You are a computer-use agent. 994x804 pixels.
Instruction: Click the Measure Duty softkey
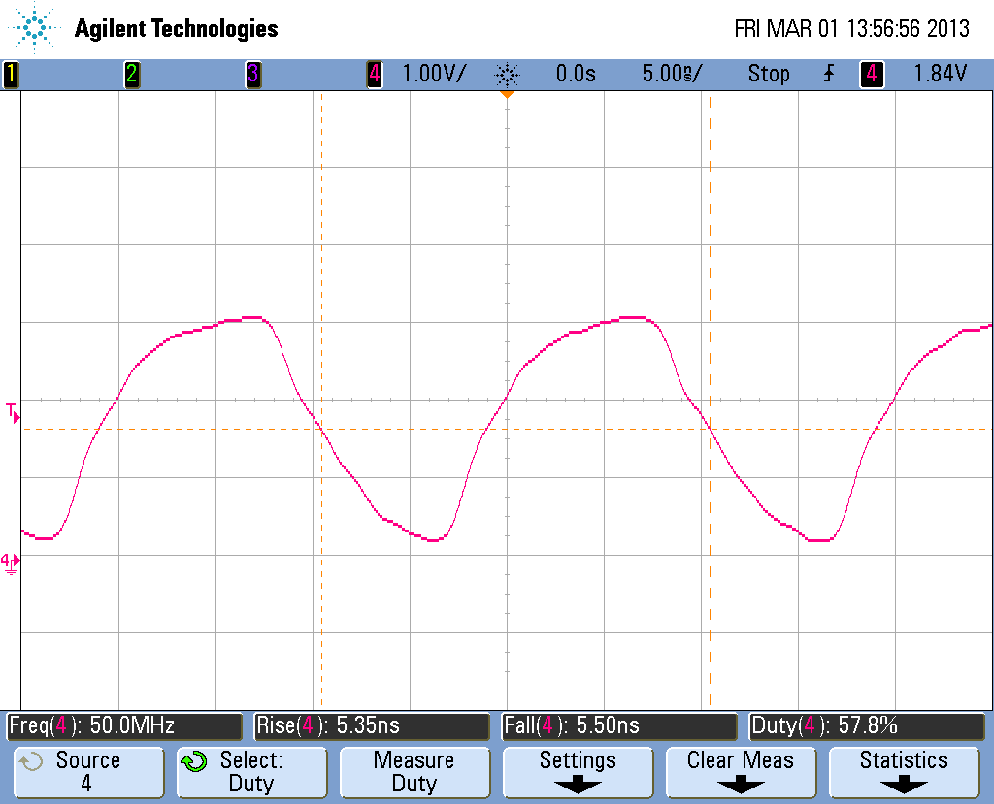click(x=414, y=772)
